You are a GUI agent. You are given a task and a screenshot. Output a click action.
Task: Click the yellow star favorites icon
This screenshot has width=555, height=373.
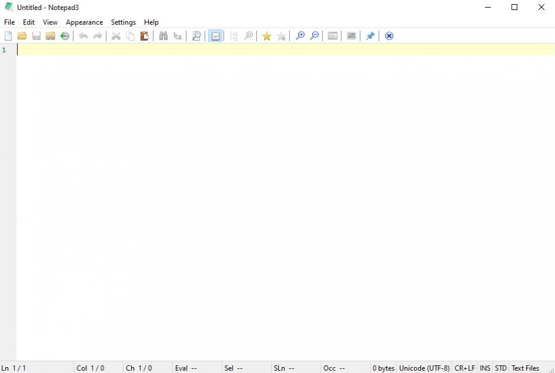[267, 36]
